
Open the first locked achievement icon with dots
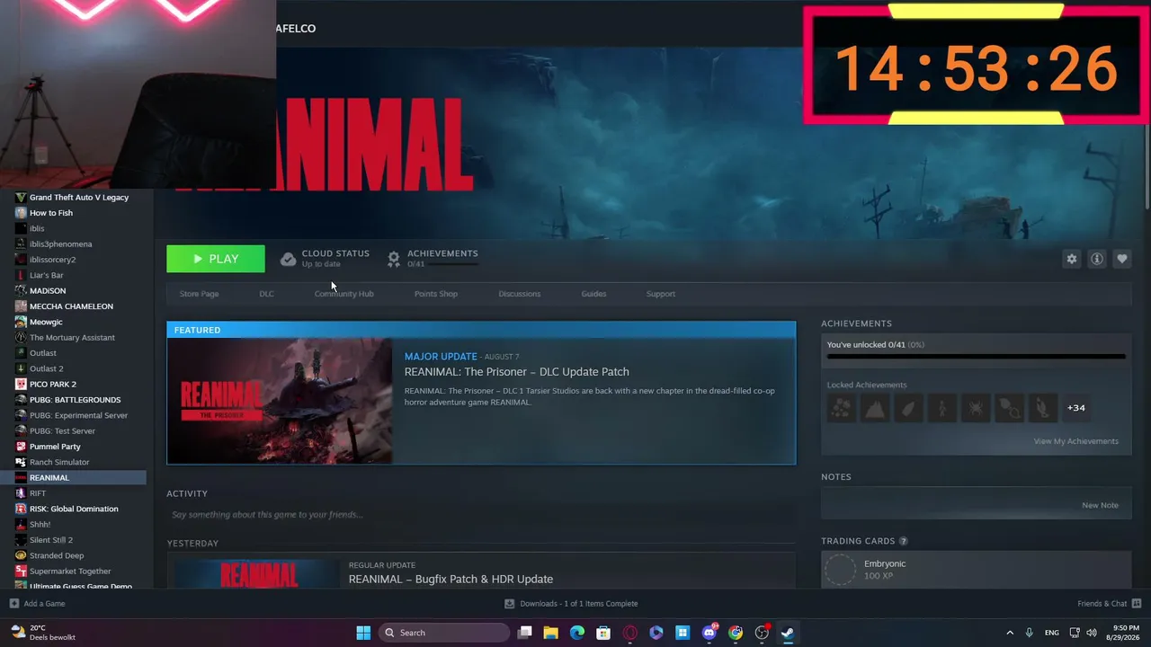(x=842, y=408)
